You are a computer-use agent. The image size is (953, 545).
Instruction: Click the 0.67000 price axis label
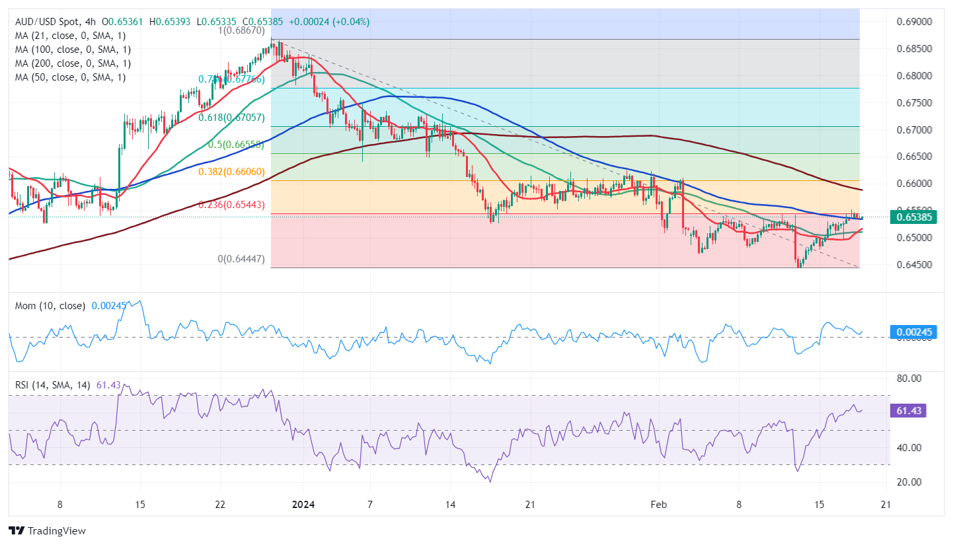tap(915, 129)
